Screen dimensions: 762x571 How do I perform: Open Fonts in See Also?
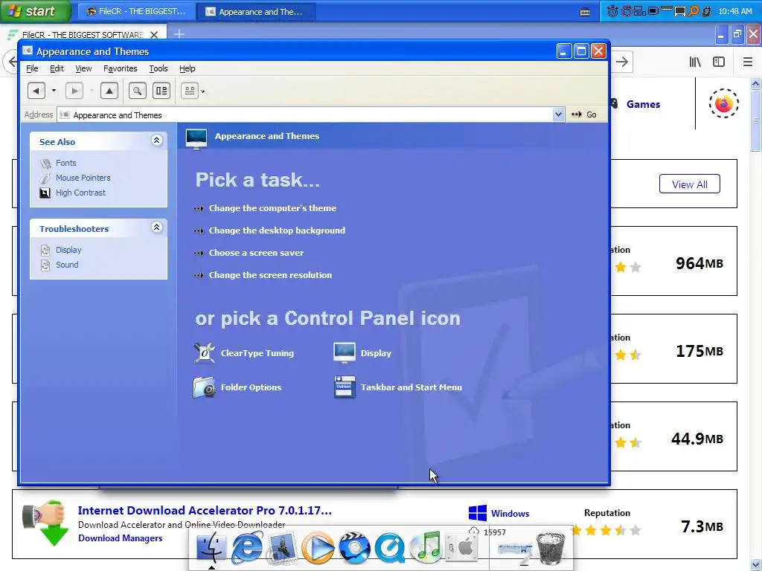click(65, 163)
